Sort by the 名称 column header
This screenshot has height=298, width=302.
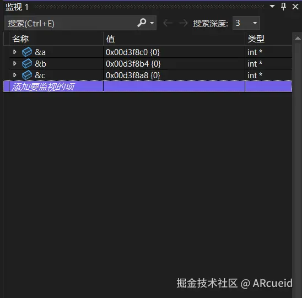coord(56,39)
